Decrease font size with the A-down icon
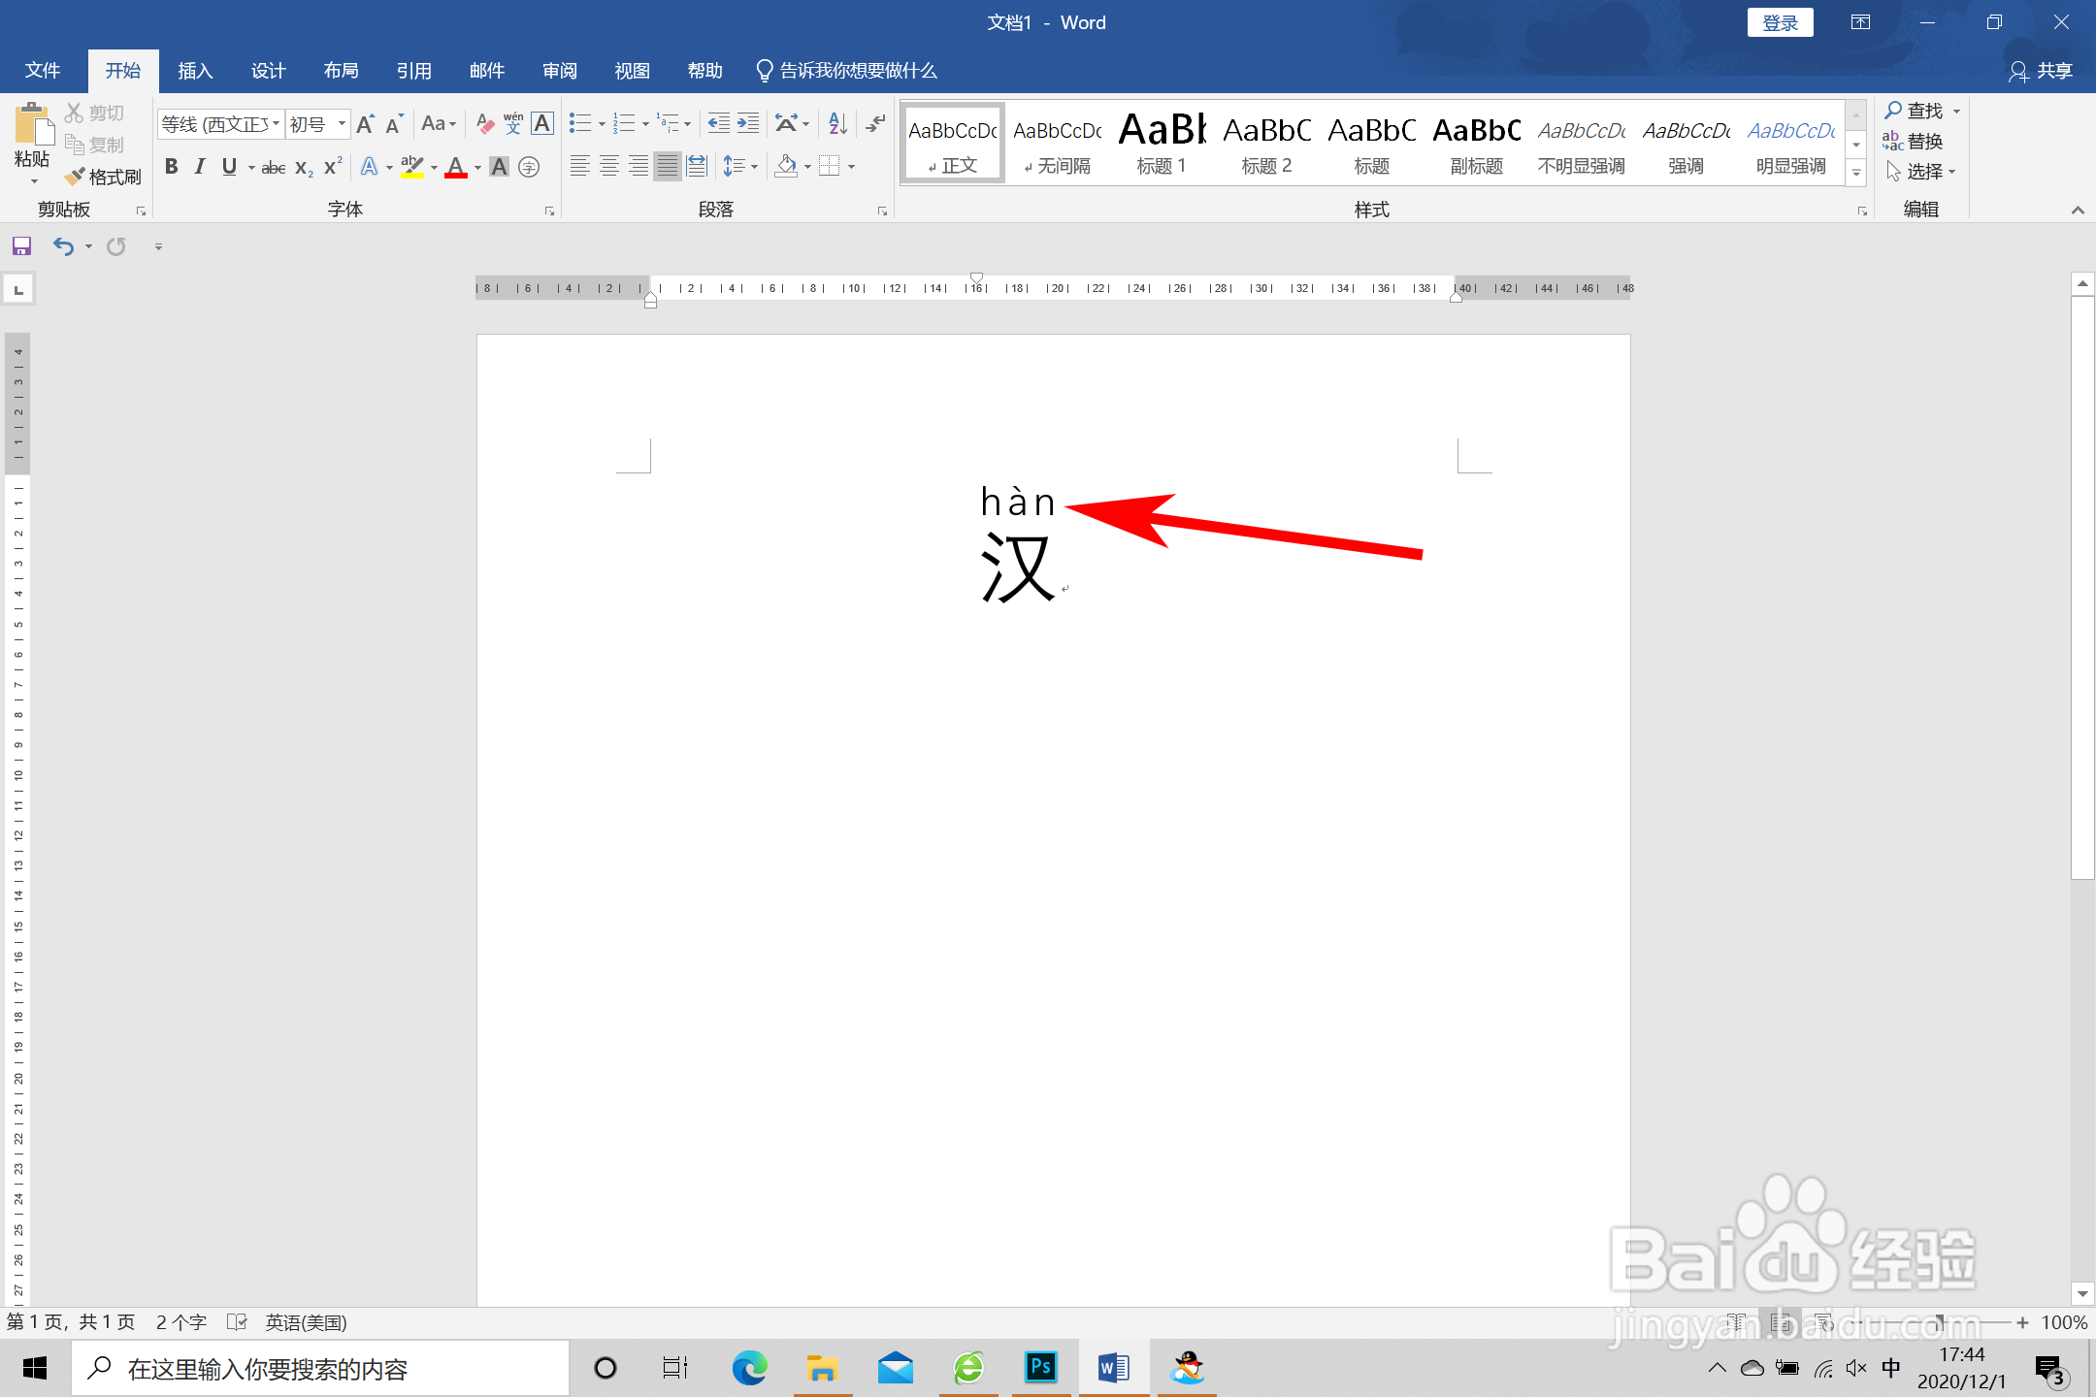The height and width of the screenshot is (1397, 2096). [394, 124]
